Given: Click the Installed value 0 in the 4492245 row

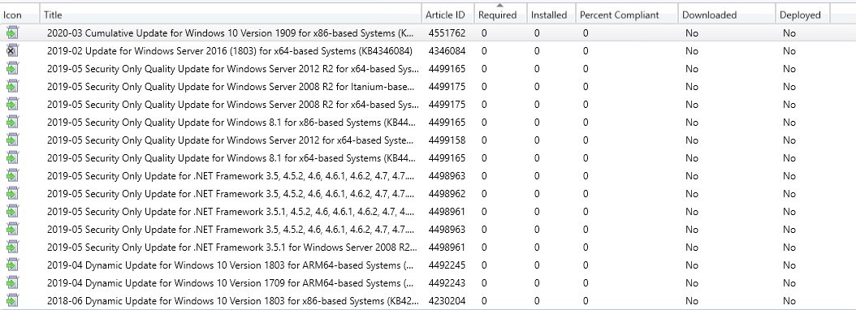Looking at the screenshot, I should click(x=537, y=265).
